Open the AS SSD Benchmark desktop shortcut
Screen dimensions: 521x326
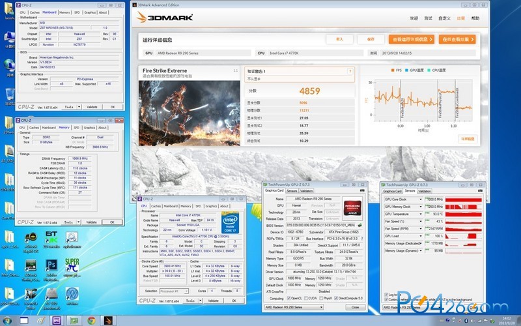(51, 299)
